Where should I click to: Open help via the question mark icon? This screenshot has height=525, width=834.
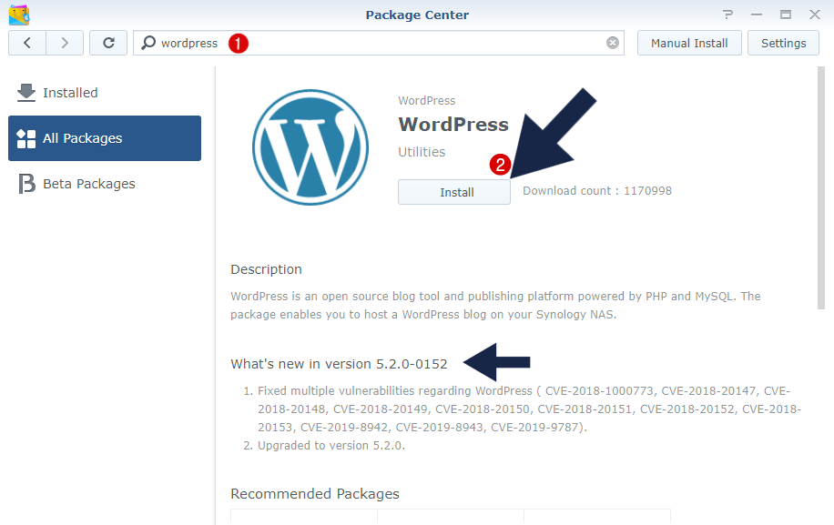click(x=727, y=15)
